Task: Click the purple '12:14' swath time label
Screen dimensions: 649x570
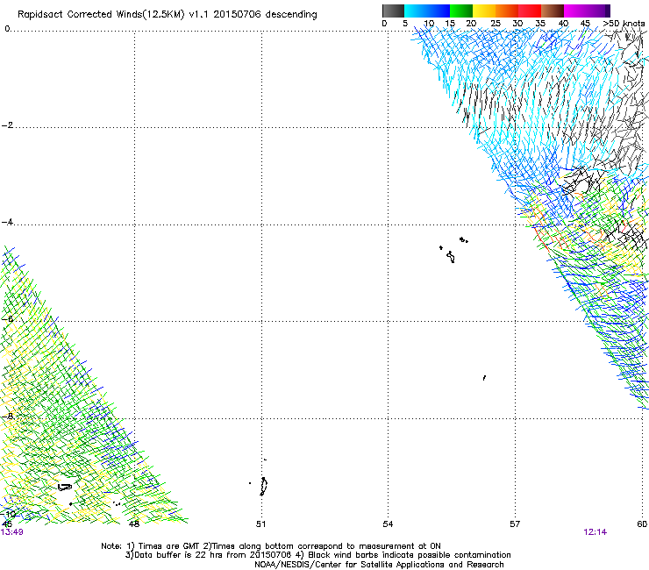Action: pos(596,532)
